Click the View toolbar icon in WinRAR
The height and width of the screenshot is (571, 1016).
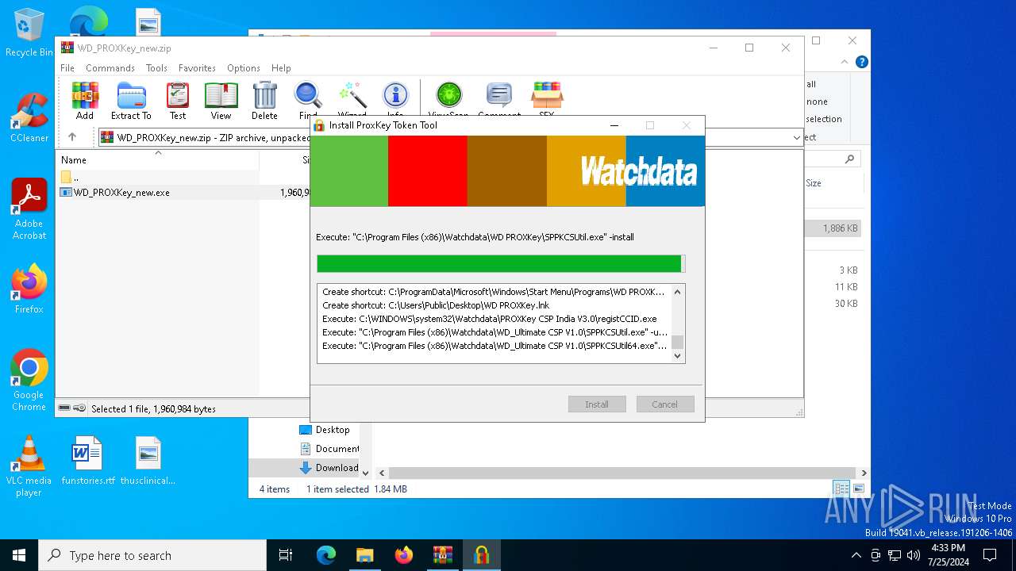[221, 101]
